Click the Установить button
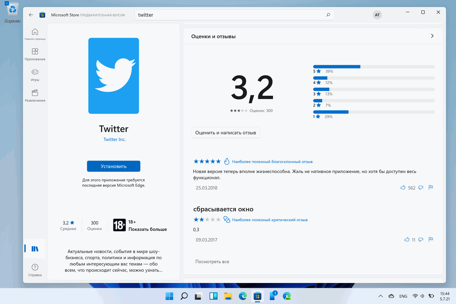The image size is (456, 304). 114,166
